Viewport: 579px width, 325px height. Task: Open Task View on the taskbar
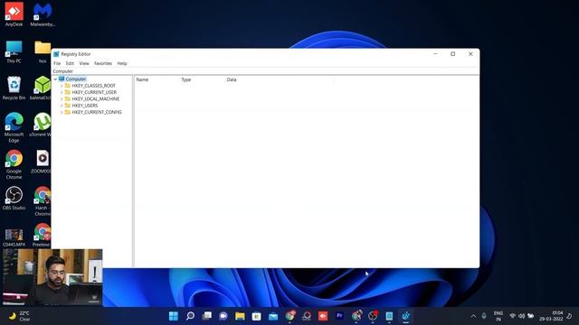207,316
